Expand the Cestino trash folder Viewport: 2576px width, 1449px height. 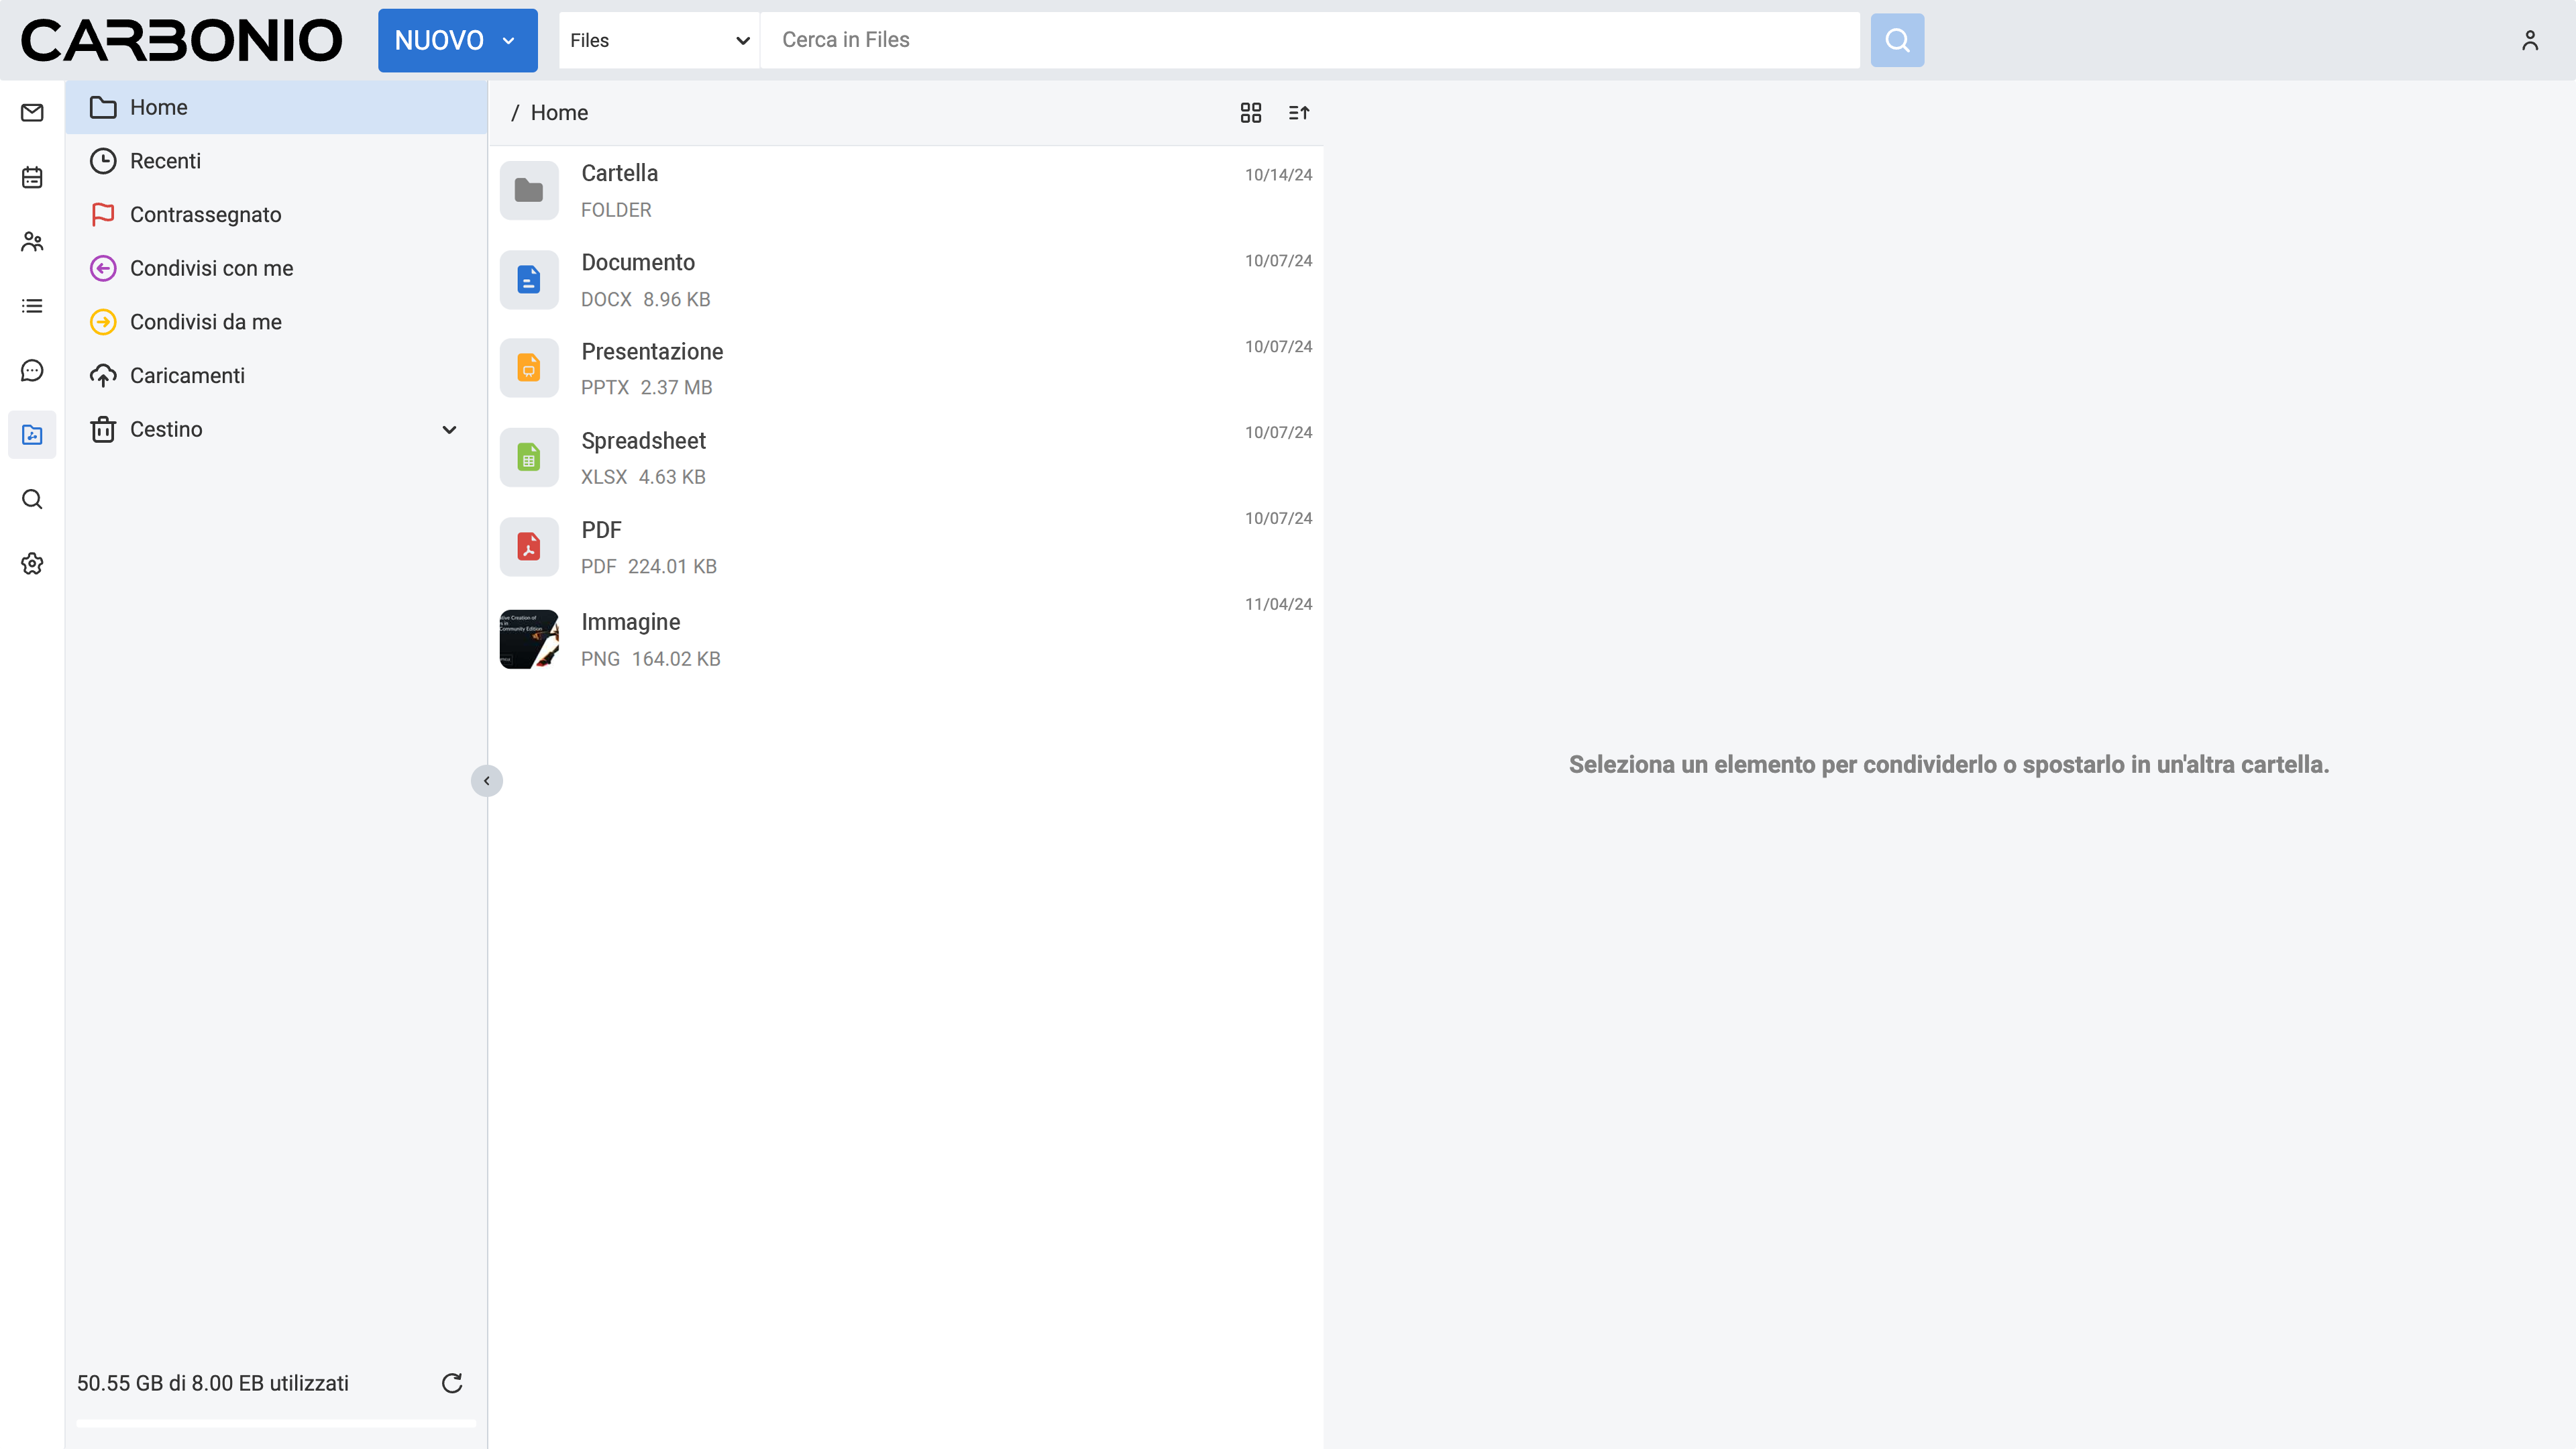tap(449, 429)
